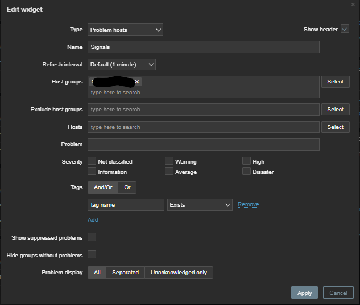Toggle Hide groups without problems

pyautogui.click(x=92, y=255)
